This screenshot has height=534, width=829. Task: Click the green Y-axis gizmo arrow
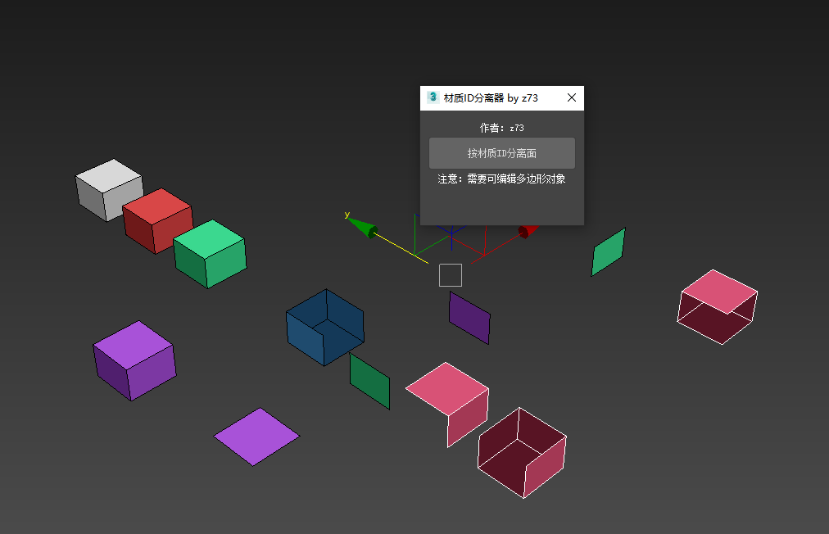click(x=364, y=227)
